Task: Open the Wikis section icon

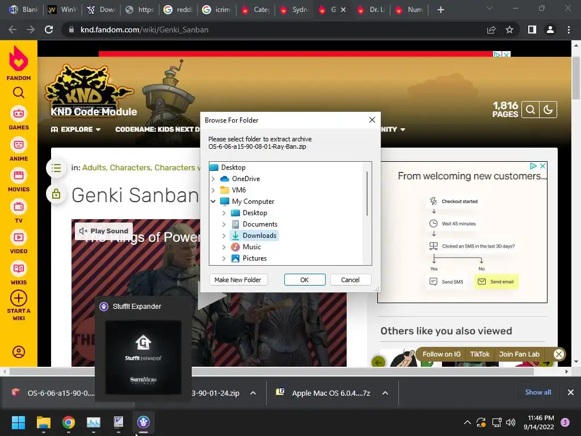Action: pos(19,269)
